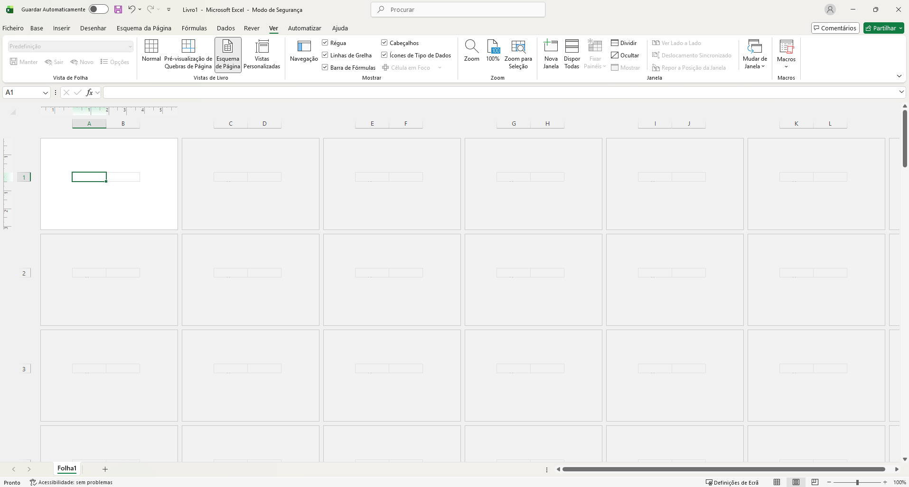Image resolution: width=909 pixels, height=487 pixels.
Task: Open the Name Box dropdown
Action: click(x=46, y=92)
